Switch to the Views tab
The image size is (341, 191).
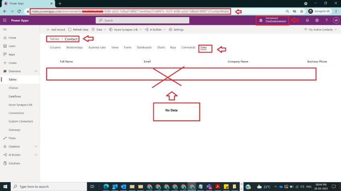115,48
